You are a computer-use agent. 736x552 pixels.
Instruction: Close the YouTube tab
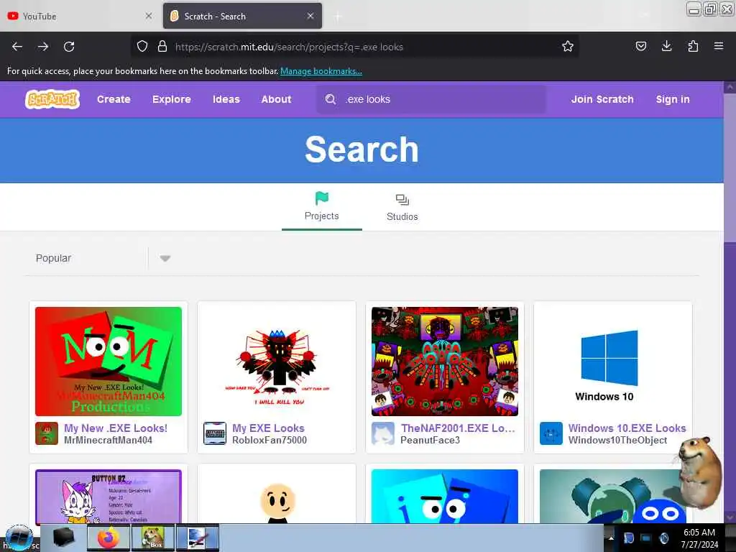148,16
